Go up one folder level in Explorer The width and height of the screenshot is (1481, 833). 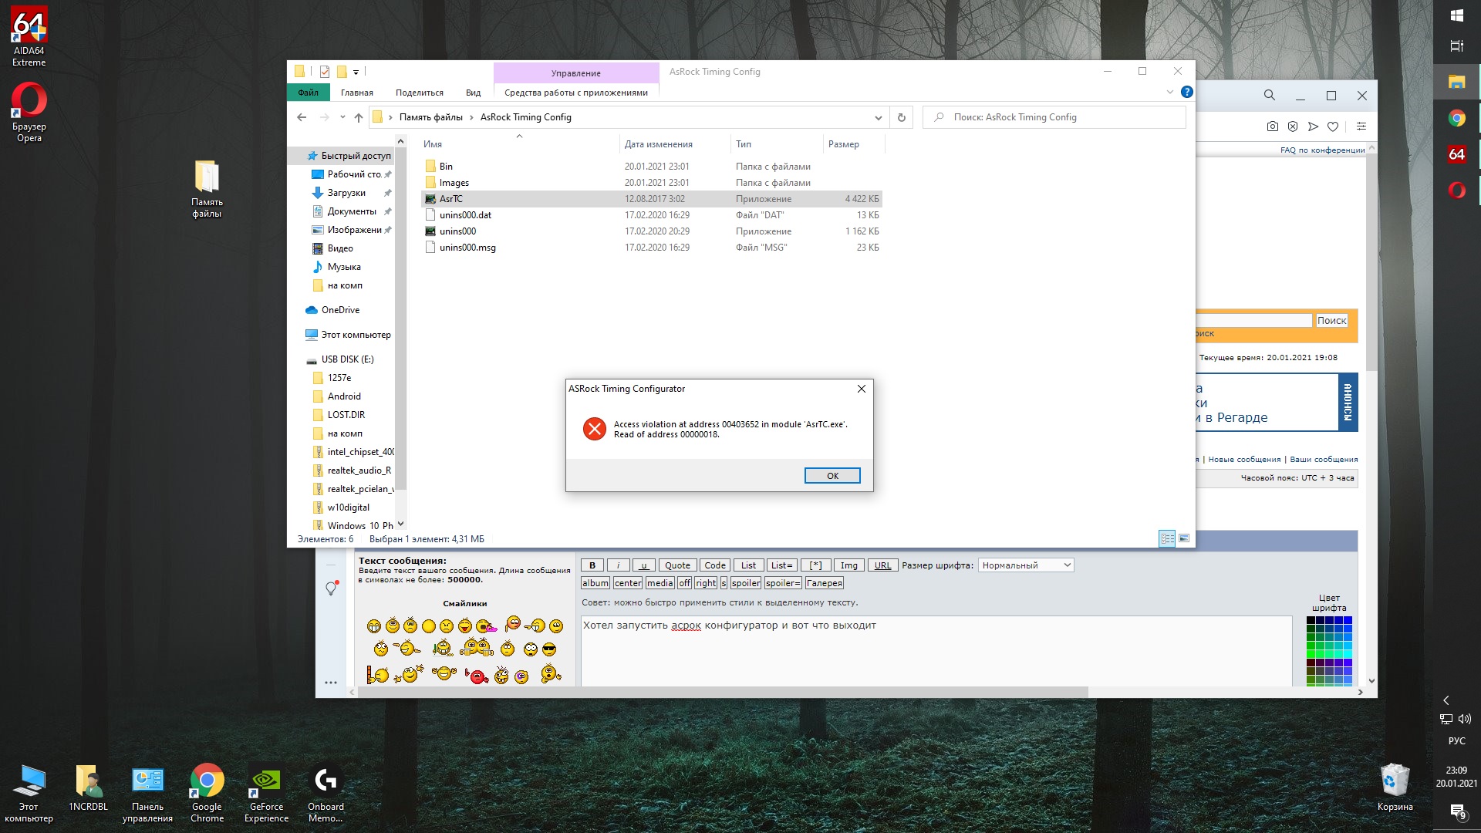[359, 117]
